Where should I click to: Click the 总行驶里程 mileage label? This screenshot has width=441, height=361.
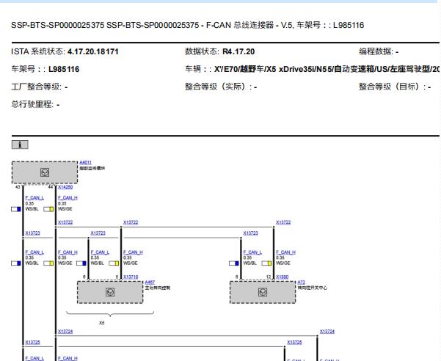click(x=32, y=105)
